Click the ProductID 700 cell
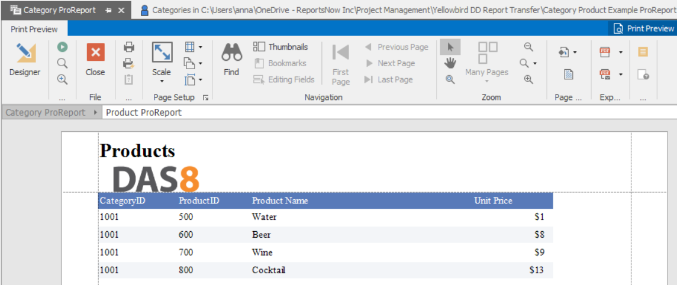The width and height of the screenshot is (677, 285). tap(186, 252)
